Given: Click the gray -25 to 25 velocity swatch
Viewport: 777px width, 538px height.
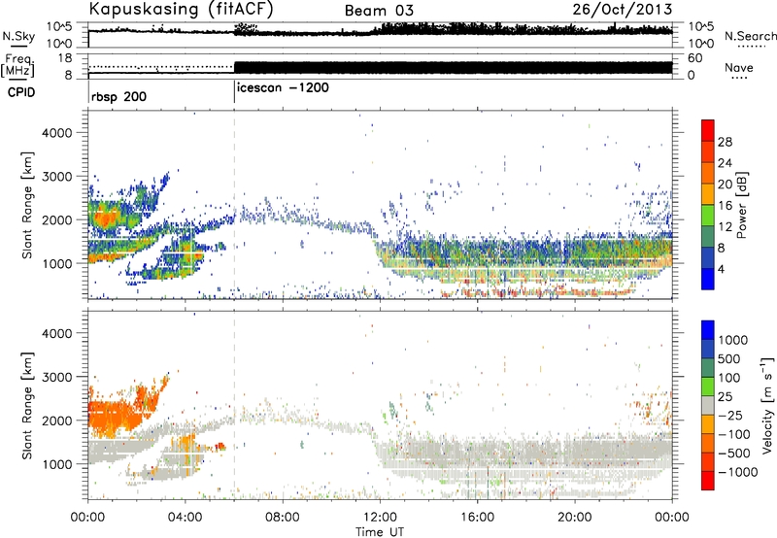Looking at the screenshot, I should [x=708, y=405].
